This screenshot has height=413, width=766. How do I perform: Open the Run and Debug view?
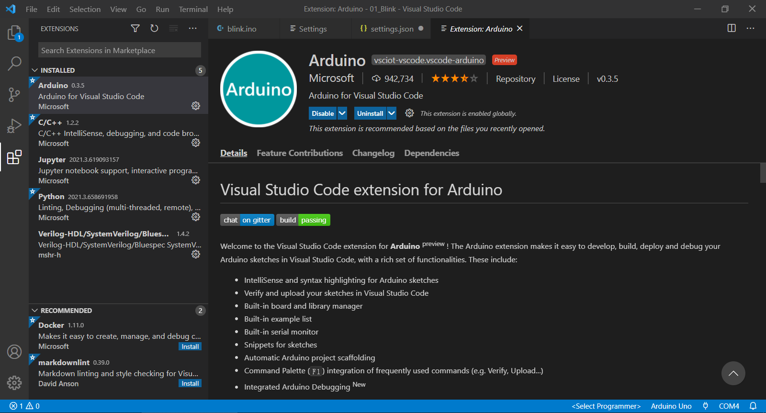point(14,125)
